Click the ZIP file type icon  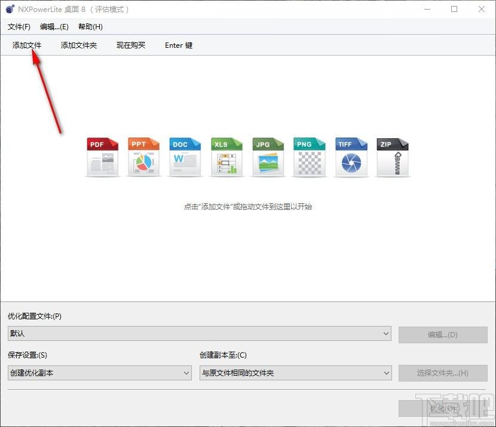[x=393, y=157]
